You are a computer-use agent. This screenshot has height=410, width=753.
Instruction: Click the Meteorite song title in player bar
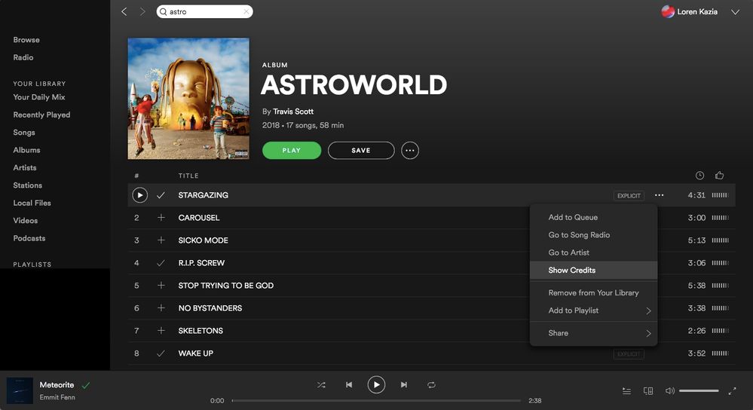click(57, 384)
